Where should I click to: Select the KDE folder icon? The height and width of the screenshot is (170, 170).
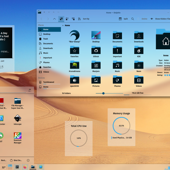(x=139, y=50)
